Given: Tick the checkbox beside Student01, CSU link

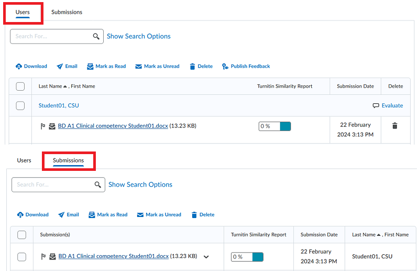Looking at the screenshot, I should point(20,106).
